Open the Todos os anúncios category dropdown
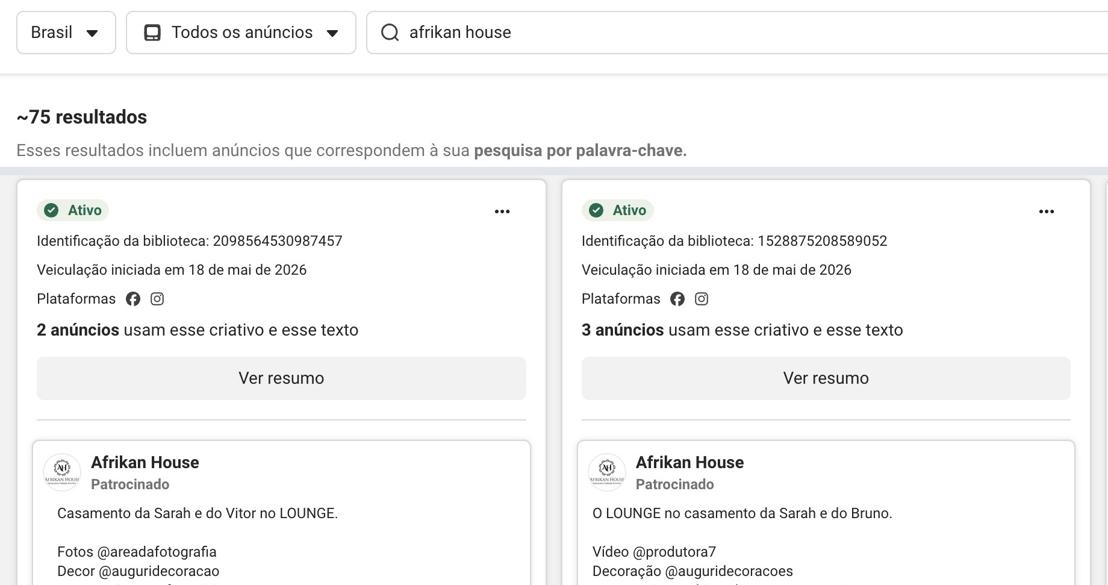Image resolution: width=1108 pixels, height=585 pixels. coord(241,33)
